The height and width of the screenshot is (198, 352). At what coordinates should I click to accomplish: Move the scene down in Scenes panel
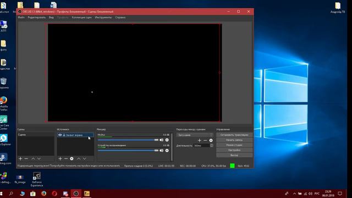(39, 159)
